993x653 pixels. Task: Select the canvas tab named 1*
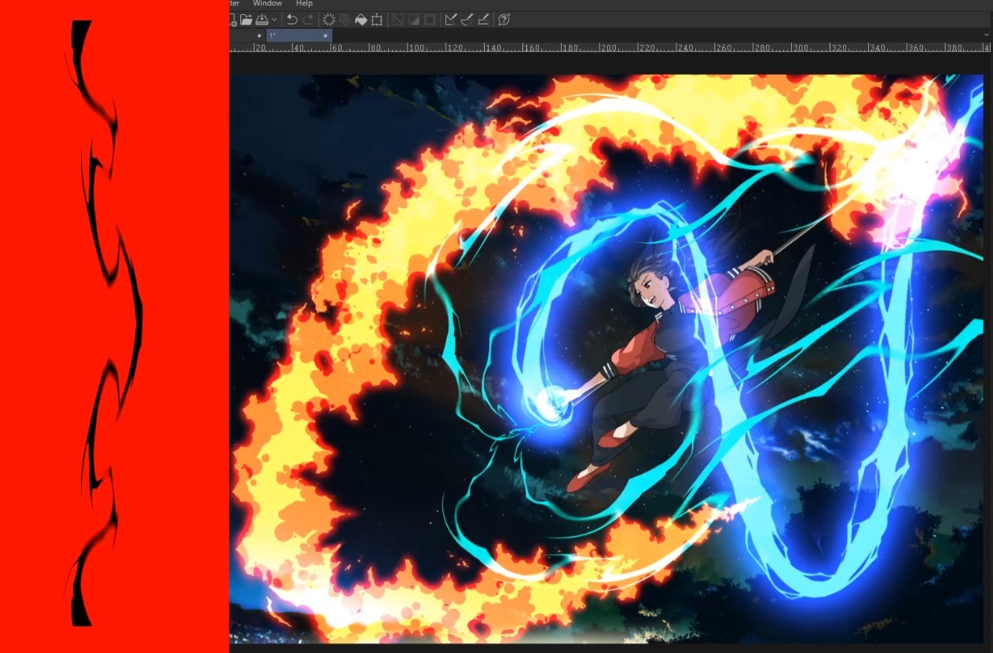[299, 35]
